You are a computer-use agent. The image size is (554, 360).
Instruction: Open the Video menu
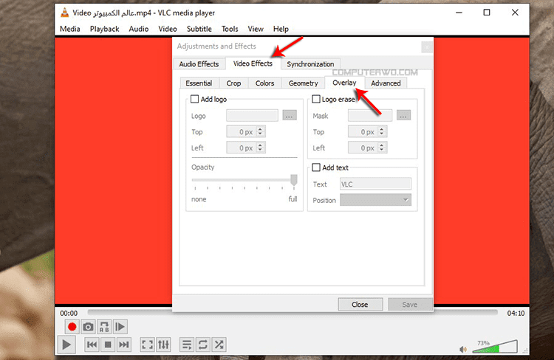click(x=168, y=29)
